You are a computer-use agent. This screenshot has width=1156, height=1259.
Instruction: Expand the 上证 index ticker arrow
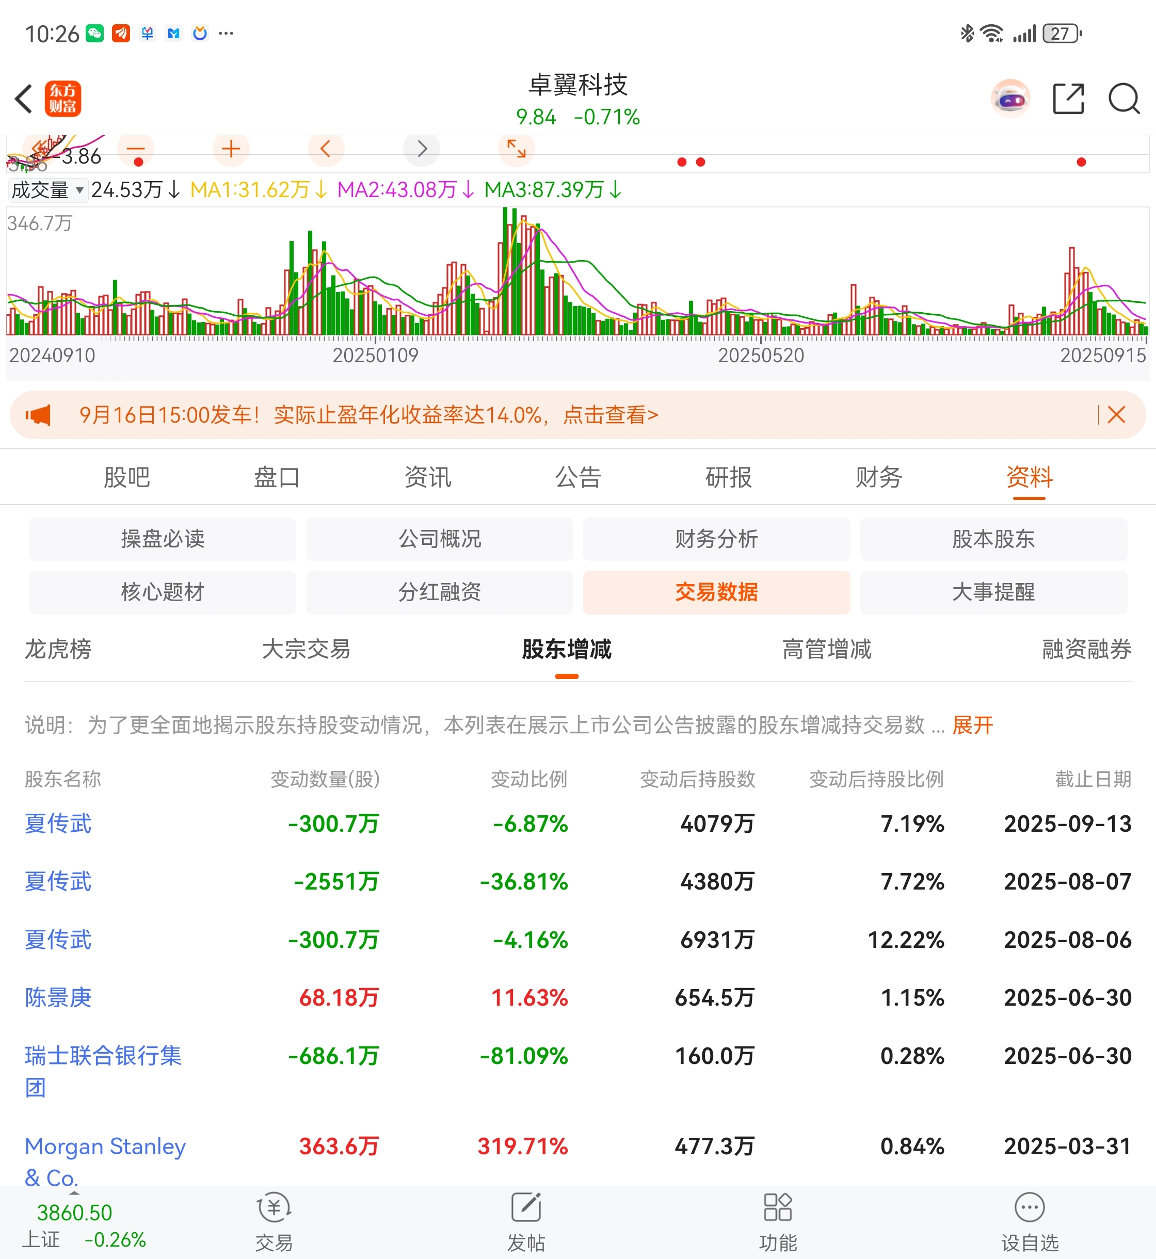click(x=74, y=1193)
